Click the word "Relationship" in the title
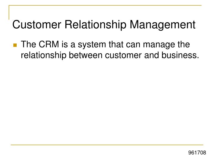 (x=95, y=25)
